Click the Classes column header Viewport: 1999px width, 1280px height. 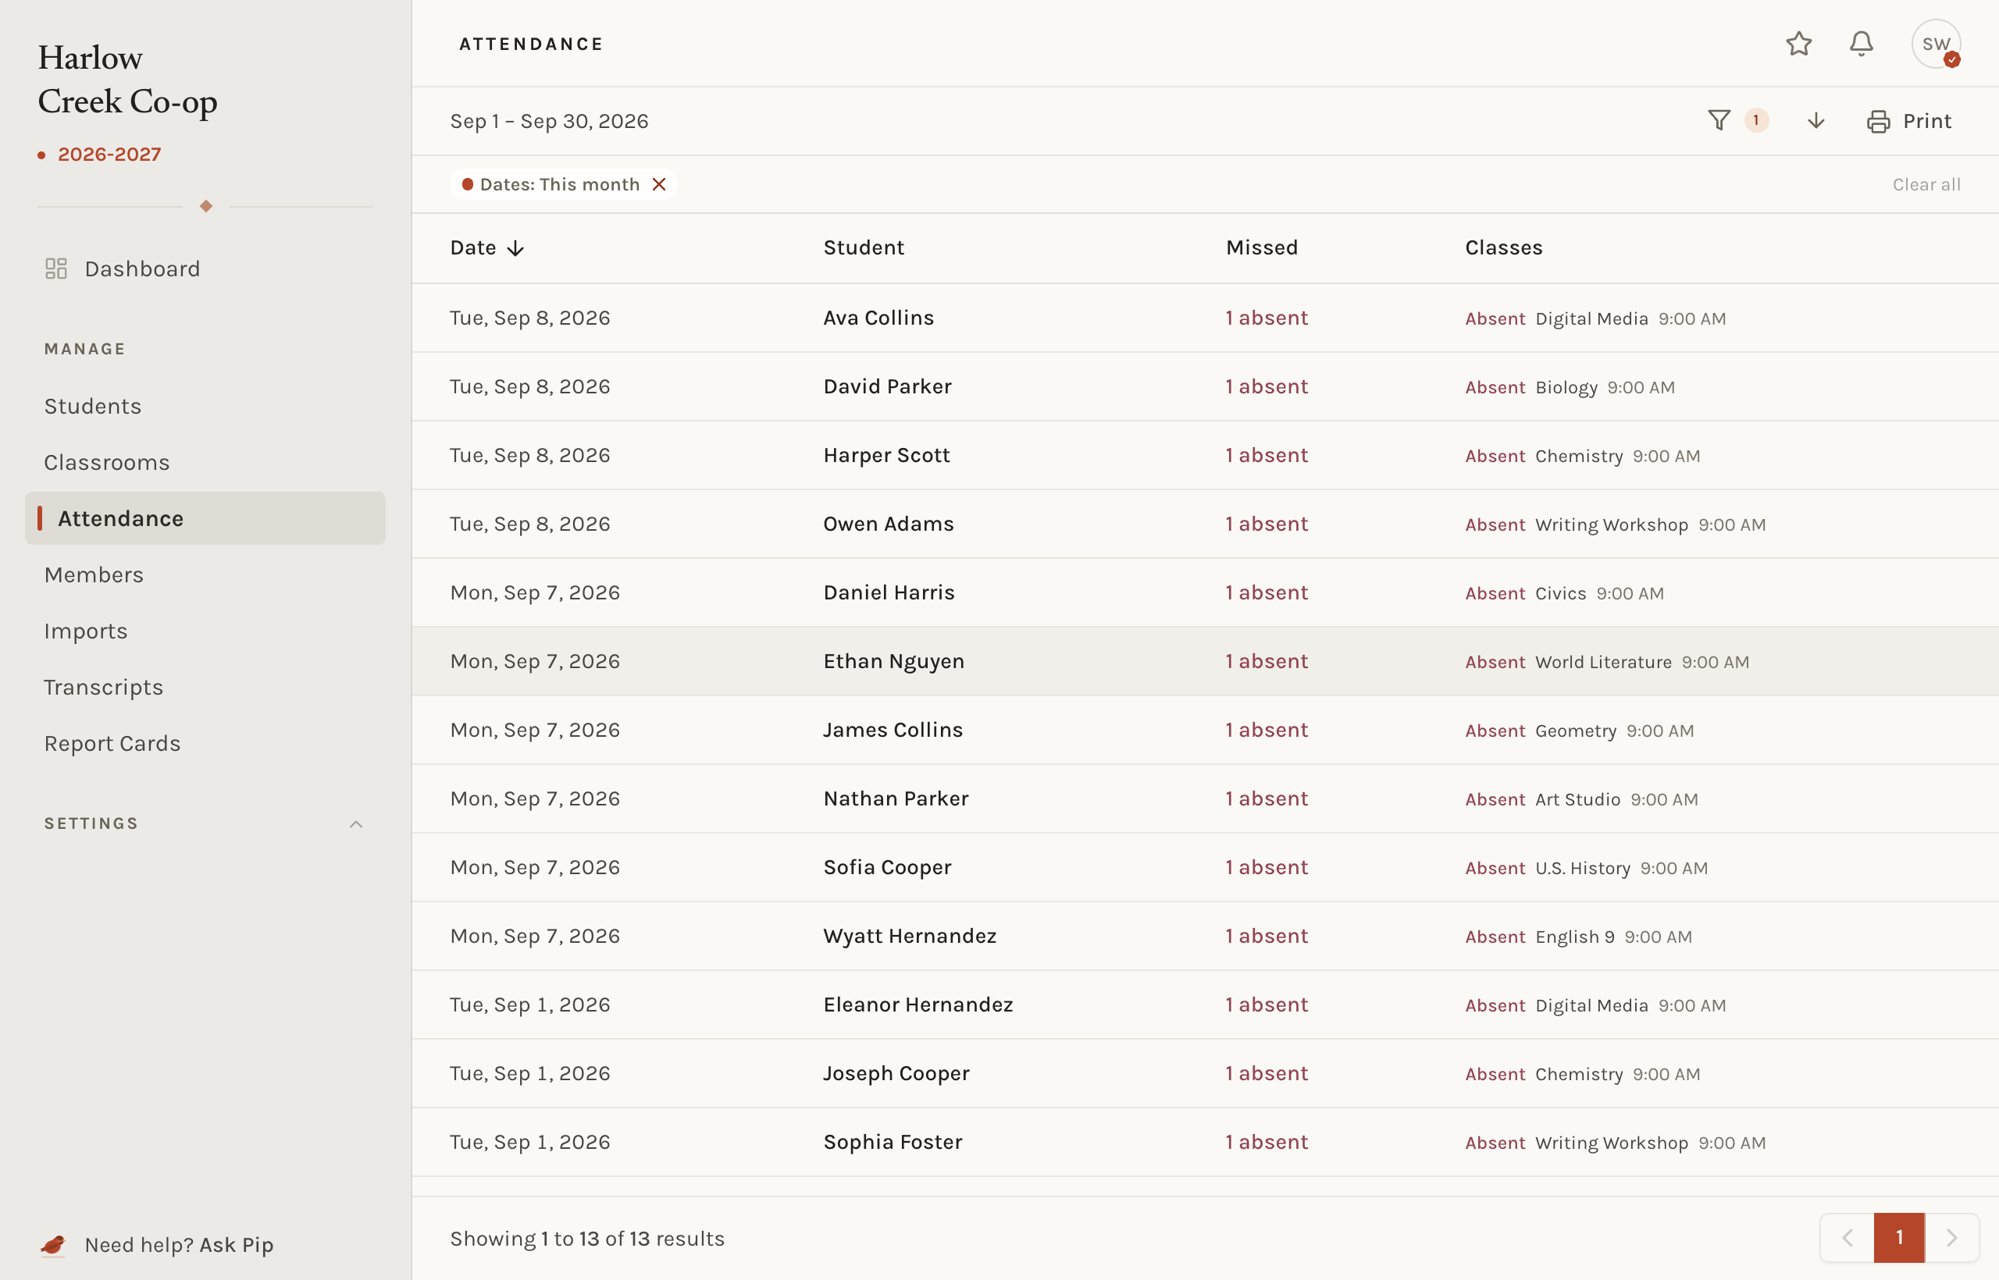pos(1503,247)
